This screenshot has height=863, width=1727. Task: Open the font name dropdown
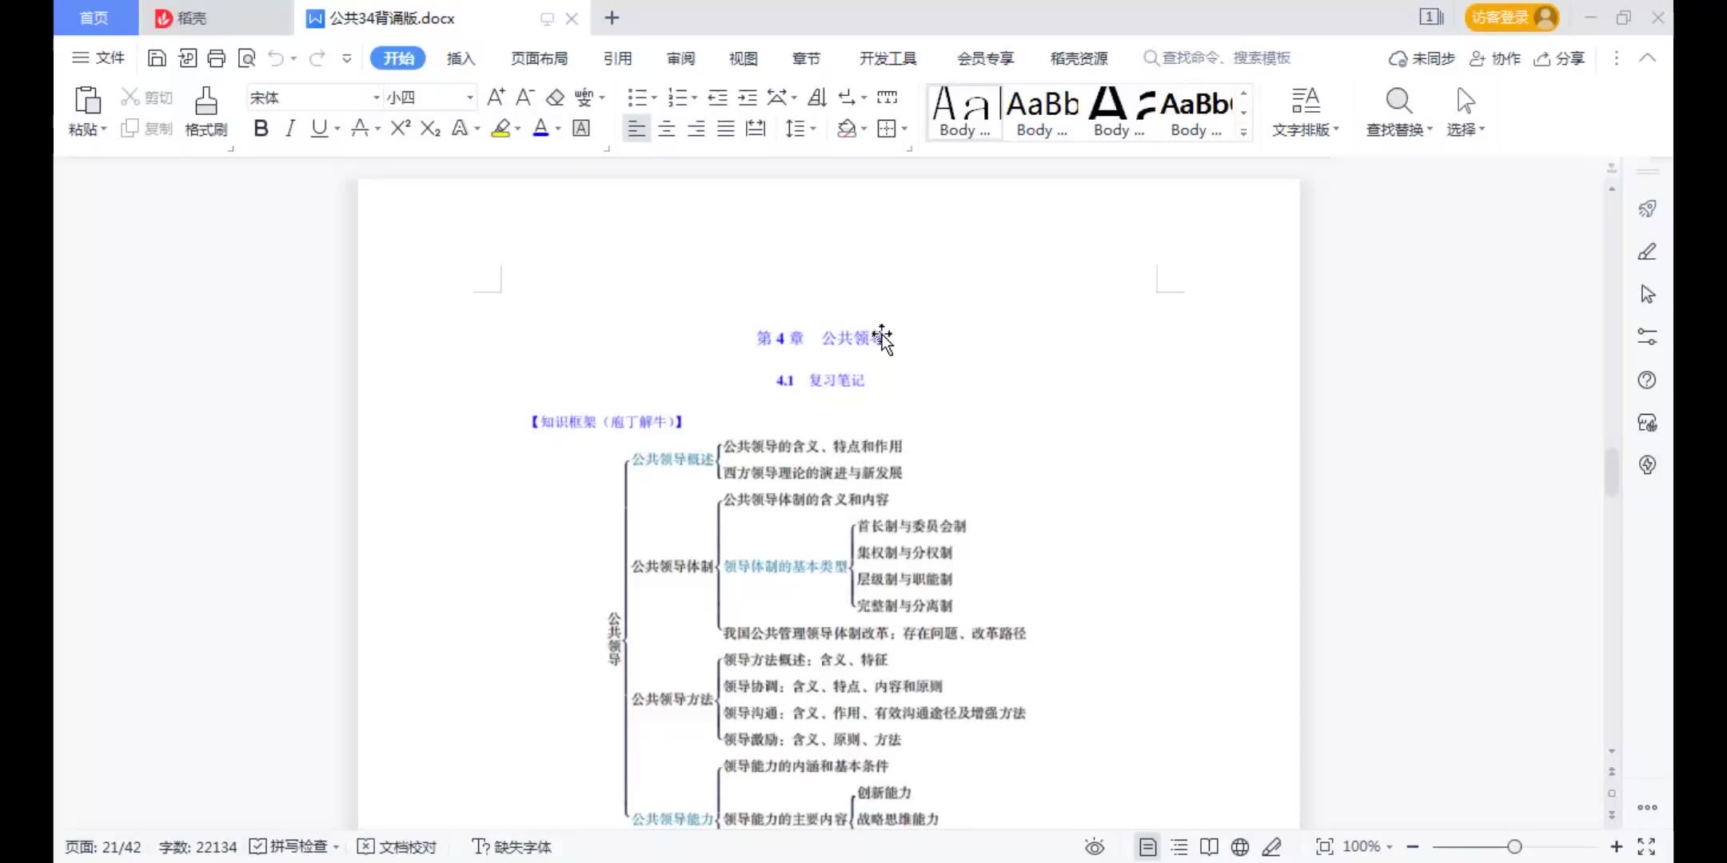pos(377,97)
